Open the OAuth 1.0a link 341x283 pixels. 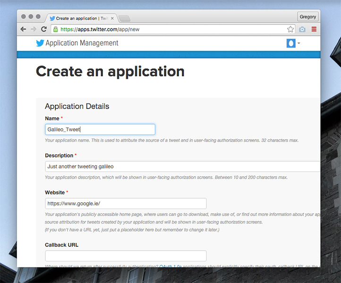(x=170, y=266)
